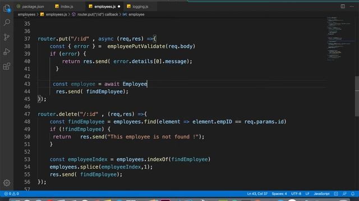The height and width of the screenshot is (201, 359).
Task: Change encoding via UTF-8
Action: coord(296,194)
